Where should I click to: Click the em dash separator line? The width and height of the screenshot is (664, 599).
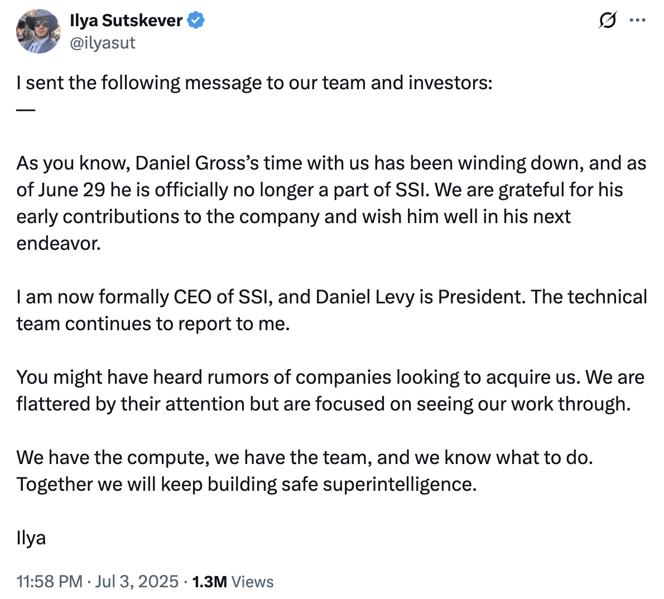pos(26,110)
